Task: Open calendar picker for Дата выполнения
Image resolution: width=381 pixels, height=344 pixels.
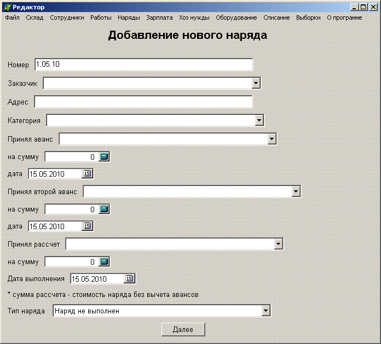Action: click(129, 279)
